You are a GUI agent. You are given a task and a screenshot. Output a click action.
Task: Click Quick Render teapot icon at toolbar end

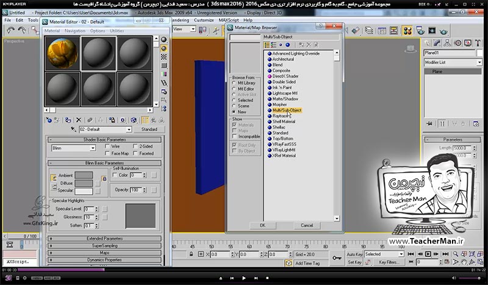tap(444, 31)
